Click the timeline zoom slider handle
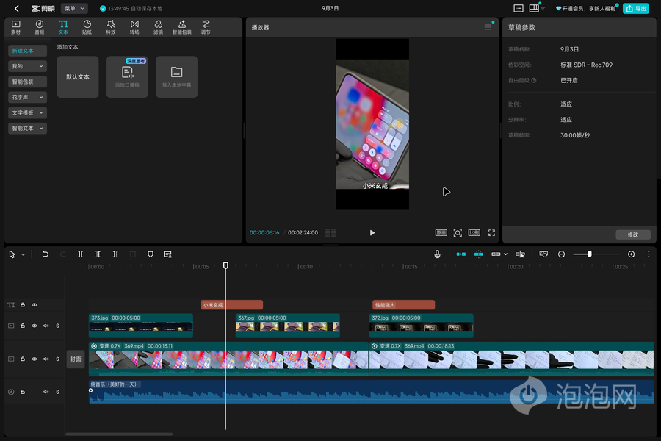 pyautogui.click(x=589, y=254)
